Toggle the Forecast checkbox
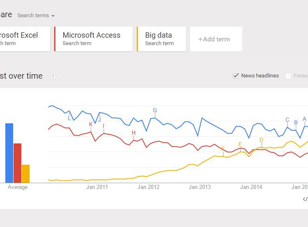 [288, 76]
